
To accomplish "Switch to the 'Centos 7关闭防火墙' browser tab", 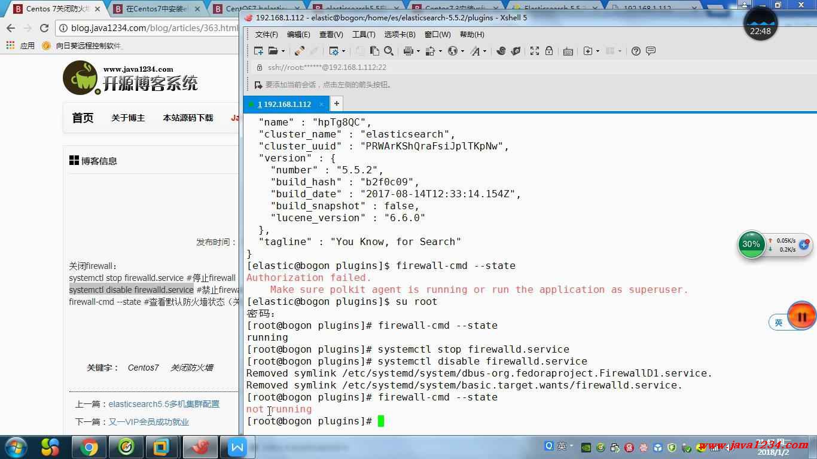I will point(57,9).
